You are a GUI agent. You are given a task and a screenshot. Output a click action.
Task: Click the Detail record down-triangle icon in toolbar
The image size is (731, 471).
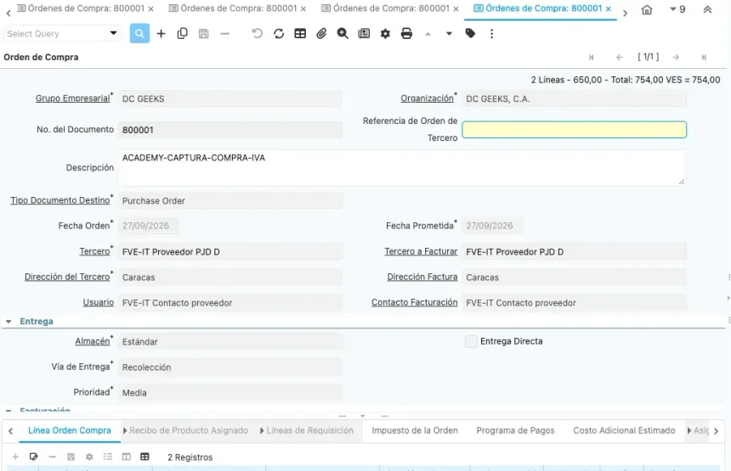[449, 33]
